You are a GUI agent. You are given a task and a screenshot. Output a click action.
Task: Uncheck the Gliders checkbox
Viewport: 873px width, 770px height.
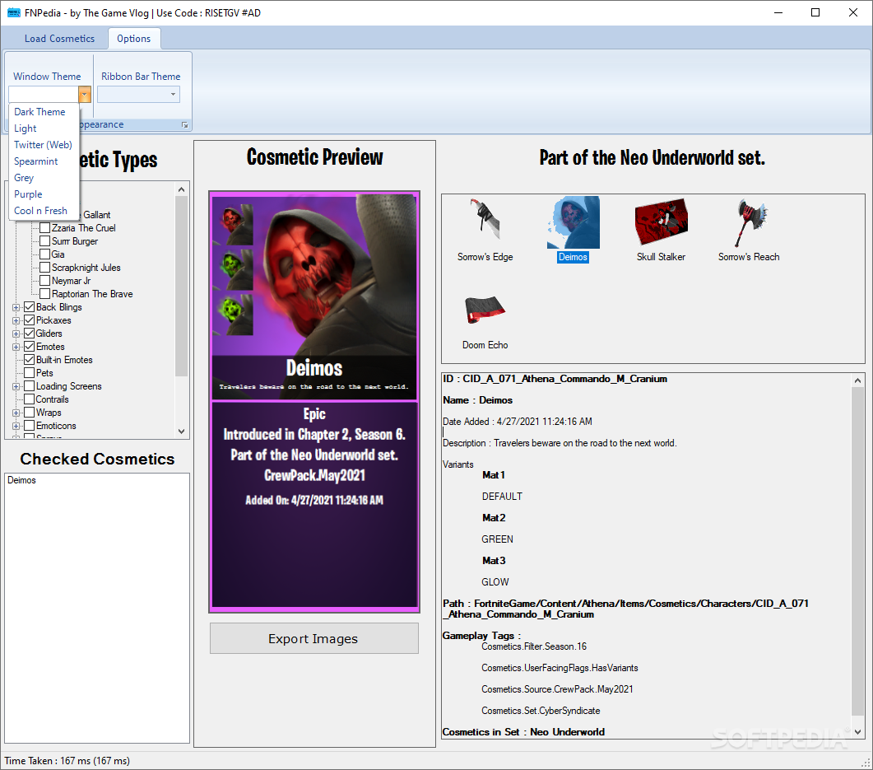pos(30,334)
